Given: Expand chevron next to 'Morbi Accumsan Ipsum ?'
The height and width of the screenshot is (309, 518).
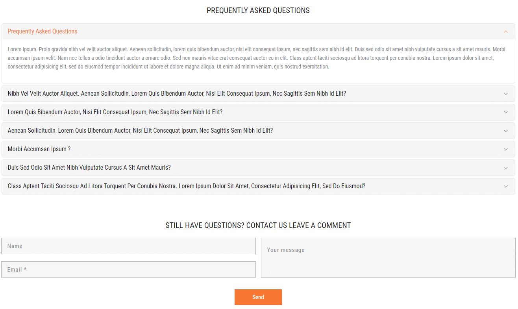Looking at the screenshot, I should 506,150.
